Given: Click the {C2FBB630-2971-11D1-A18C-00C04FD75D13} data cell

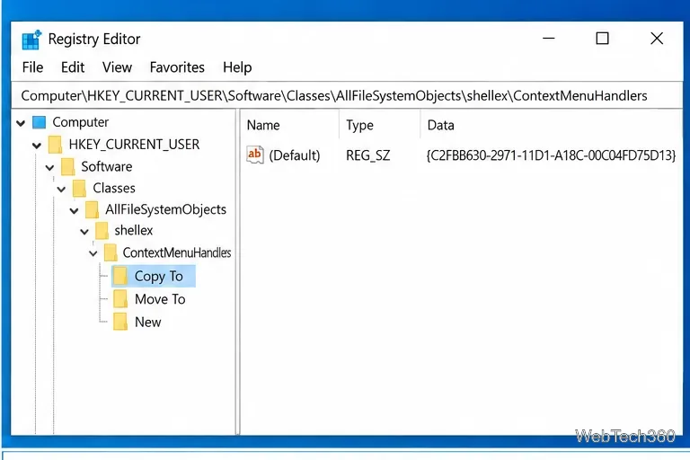Looking at the screenshot, I should pyautogui.click(x=551, y=155).
